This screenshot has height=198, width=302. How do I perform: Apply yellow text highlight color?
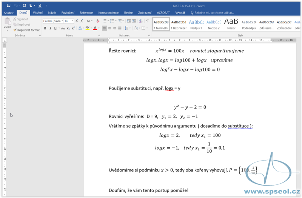(88, 28)
